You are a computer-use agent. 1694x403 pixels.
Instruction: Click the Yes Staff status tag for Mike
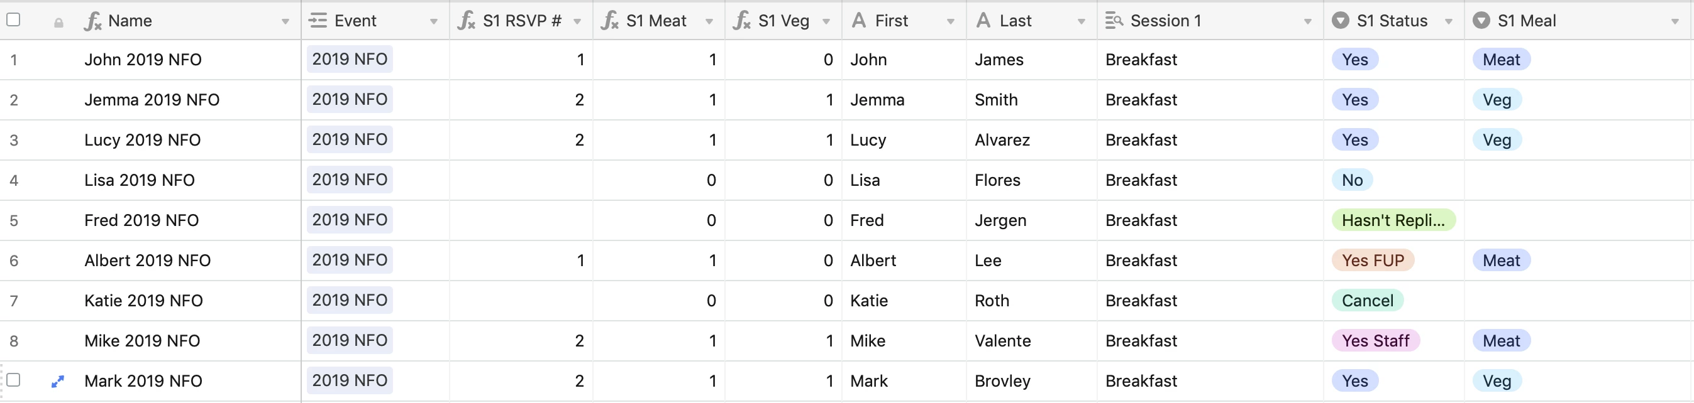tap(1376, 341)
